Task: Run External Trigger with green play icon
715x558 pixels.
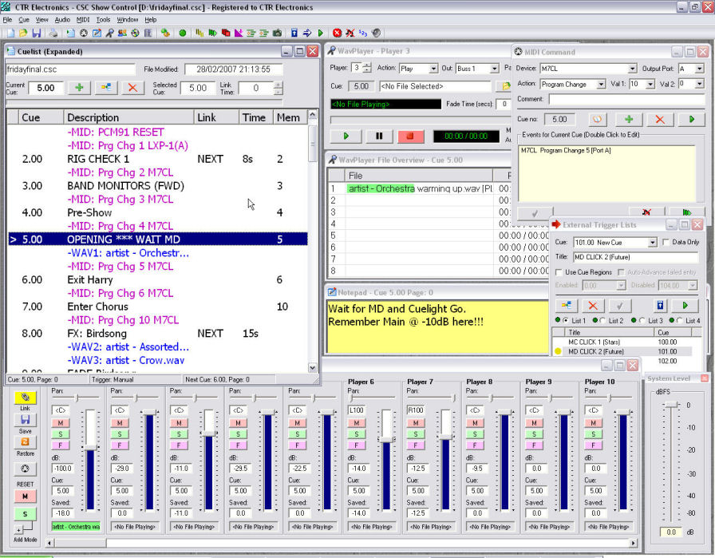Action: pyautogui.click(x=685, y=306)
